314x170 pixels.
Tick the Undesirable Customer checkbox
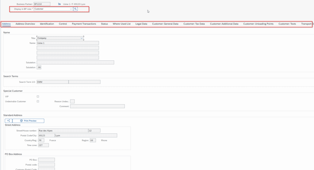point(38,102)
